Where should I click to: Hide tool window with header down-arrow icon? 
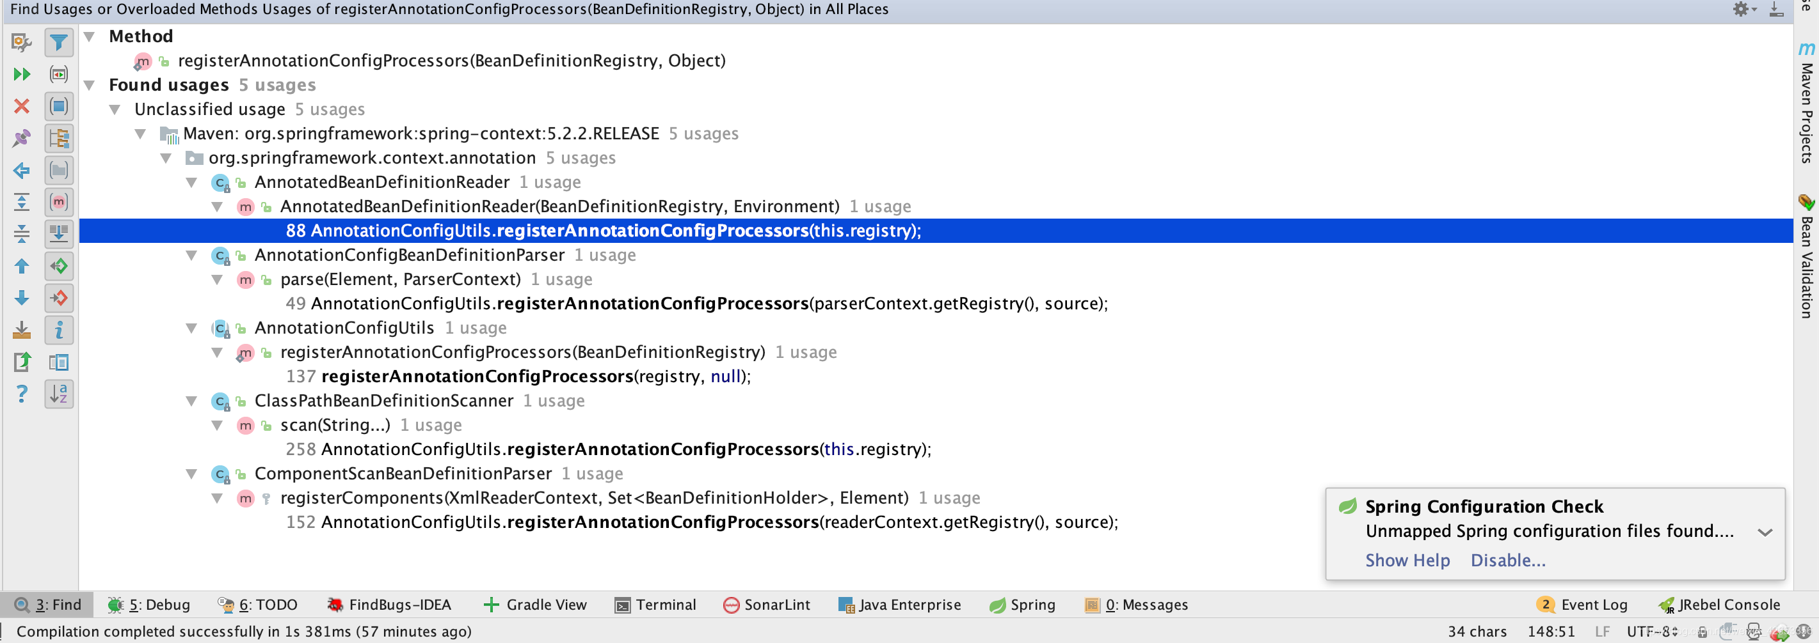click(1776, 9)
